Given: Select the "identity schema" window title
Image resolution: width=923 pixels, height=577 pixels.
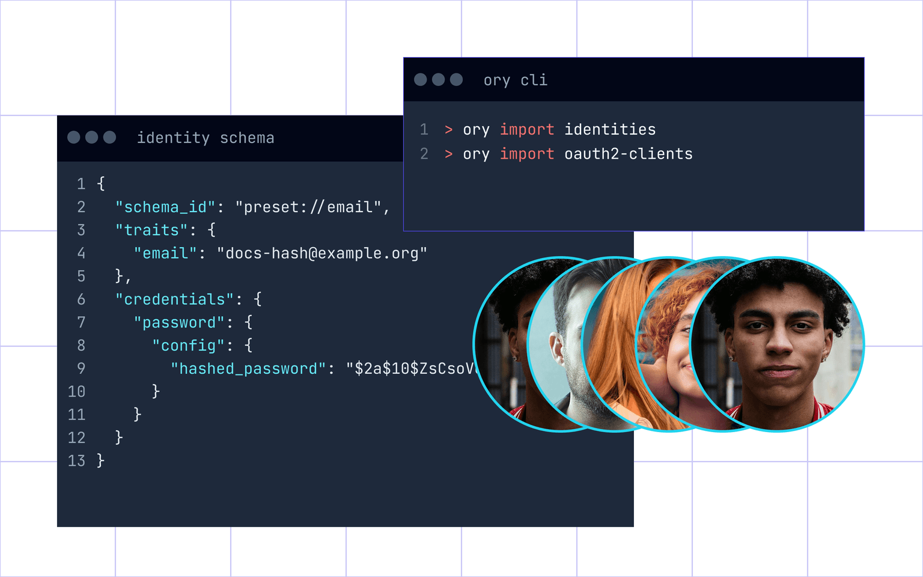Looking at the screenshot, I should [x=206, y=138].
